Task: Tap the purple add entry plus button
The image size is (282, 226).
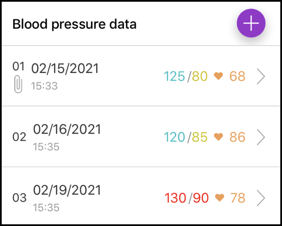Action: [x=251, y=24]
